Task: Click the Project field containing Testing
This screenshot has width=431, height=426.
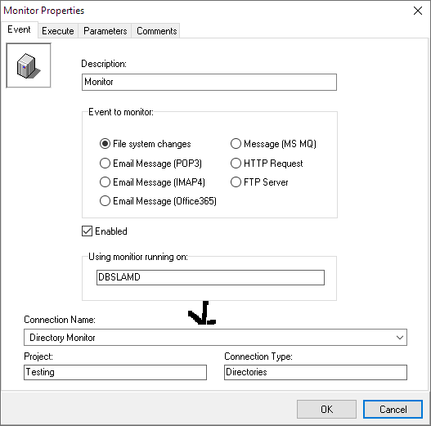Action: [115, 372]
